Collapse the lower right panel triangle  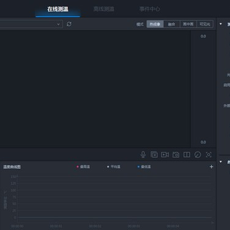point(221,162)
